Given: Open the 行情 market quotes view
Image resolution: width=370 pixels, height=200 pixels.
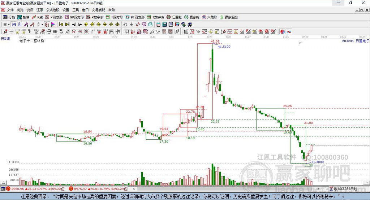Looking at the screenshot, I should (x=9, y=17).
